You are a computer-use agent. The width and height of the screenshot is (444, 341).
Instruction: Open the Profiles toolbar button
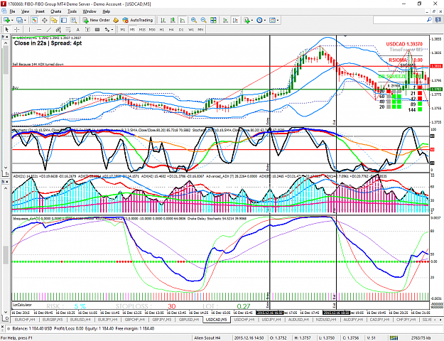[x=19, y=20]
